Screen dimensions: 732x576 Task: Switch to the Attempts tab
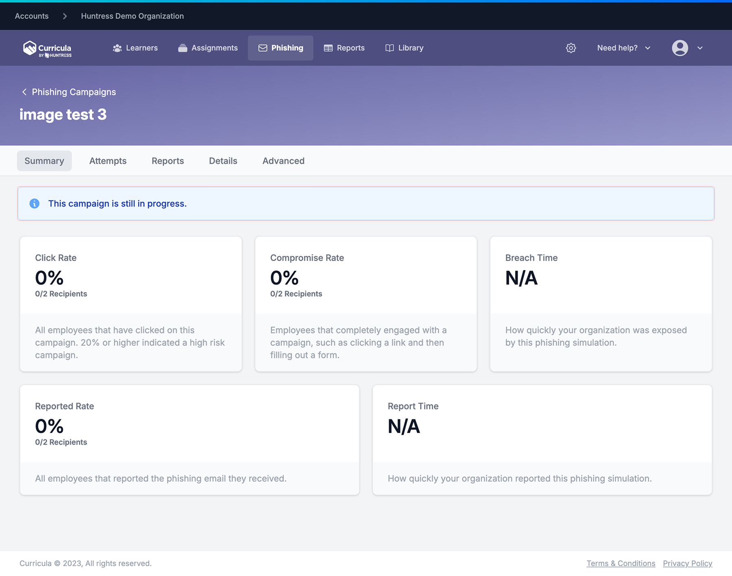click(108, 161)
